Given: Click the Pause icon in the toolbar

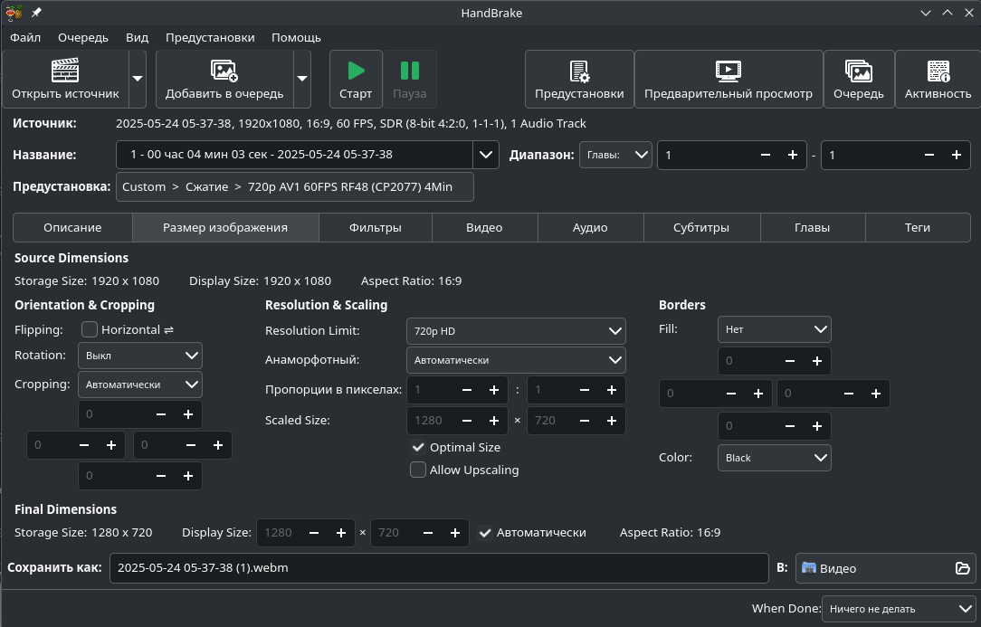Looking at the screenshot, I should click(x=410, y=71).
